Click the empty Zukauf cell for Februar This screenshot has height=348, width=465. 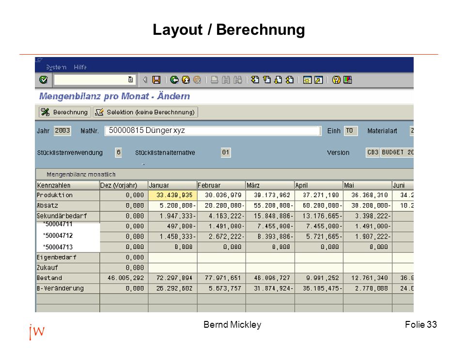click(x=221, y=268)
